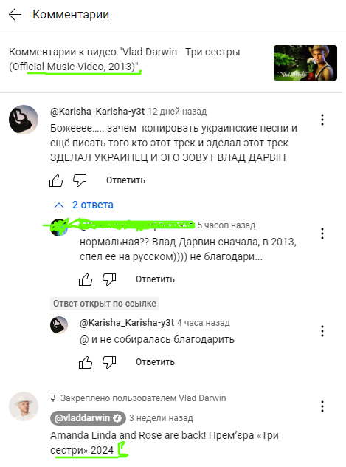Like the reply posted 5 hours ago
This screenshot has height=467, width=346.
point(86,279)
